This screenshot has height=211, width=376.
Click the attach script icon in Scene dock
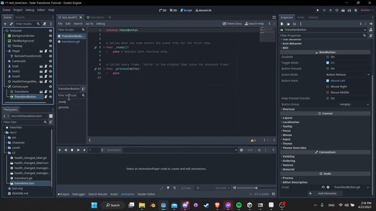pyautogui.click(x=45, y=24)
